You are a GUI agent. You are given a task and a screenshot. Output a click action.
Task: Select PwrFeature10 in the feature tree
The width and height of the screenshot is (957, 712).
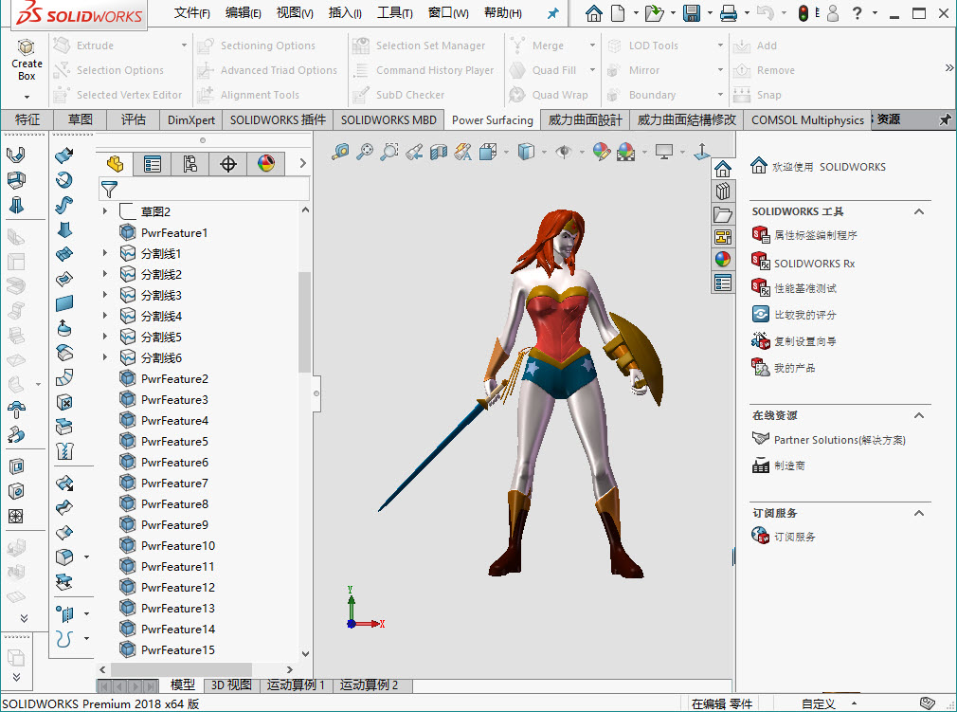177,545
